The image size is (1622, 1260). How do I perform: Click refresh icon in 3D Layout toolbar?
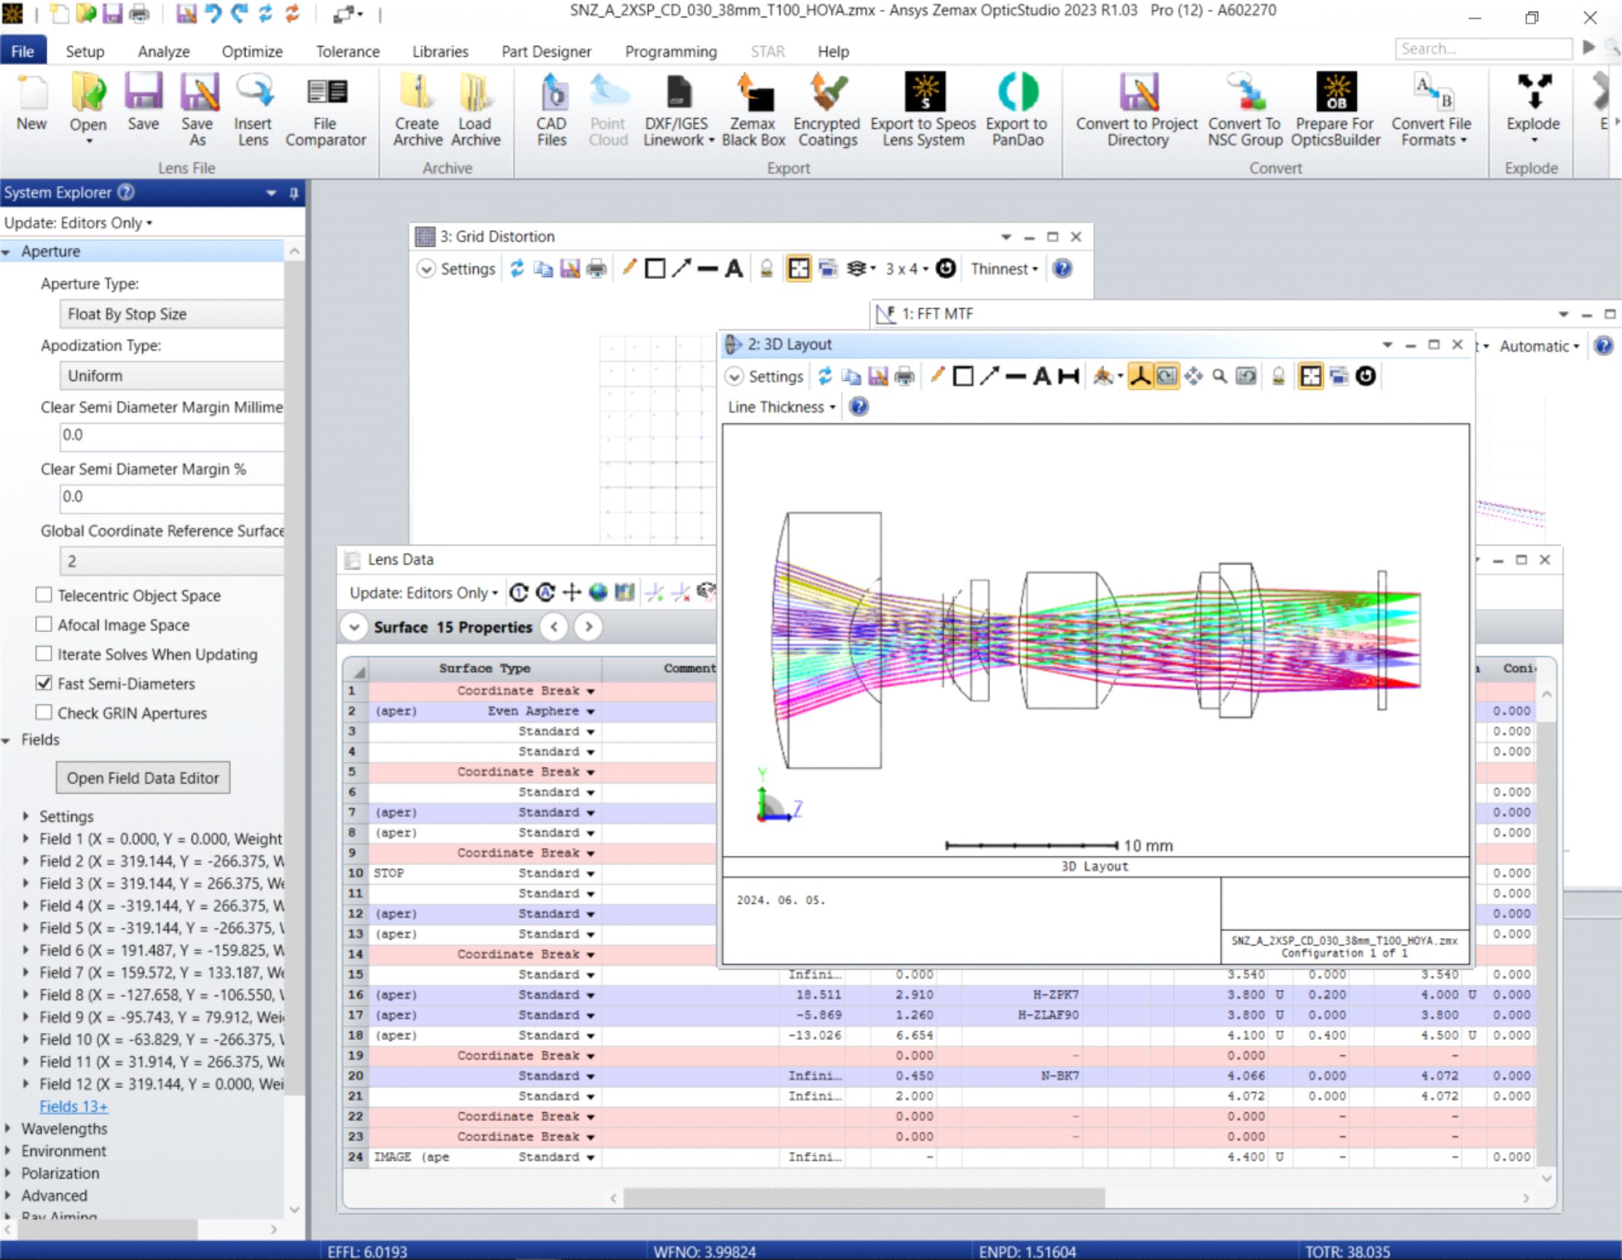(825, 377)
